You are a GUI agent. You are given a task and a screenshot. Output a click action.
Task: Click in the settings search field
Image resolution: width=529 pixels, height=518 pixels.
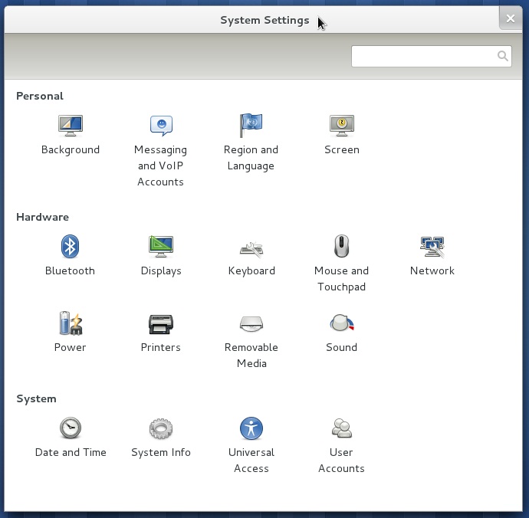[422, 56]
